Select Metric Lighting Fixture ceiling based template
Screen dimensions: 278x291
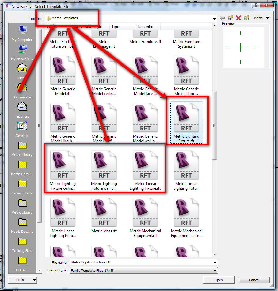(x=63, y=171)
